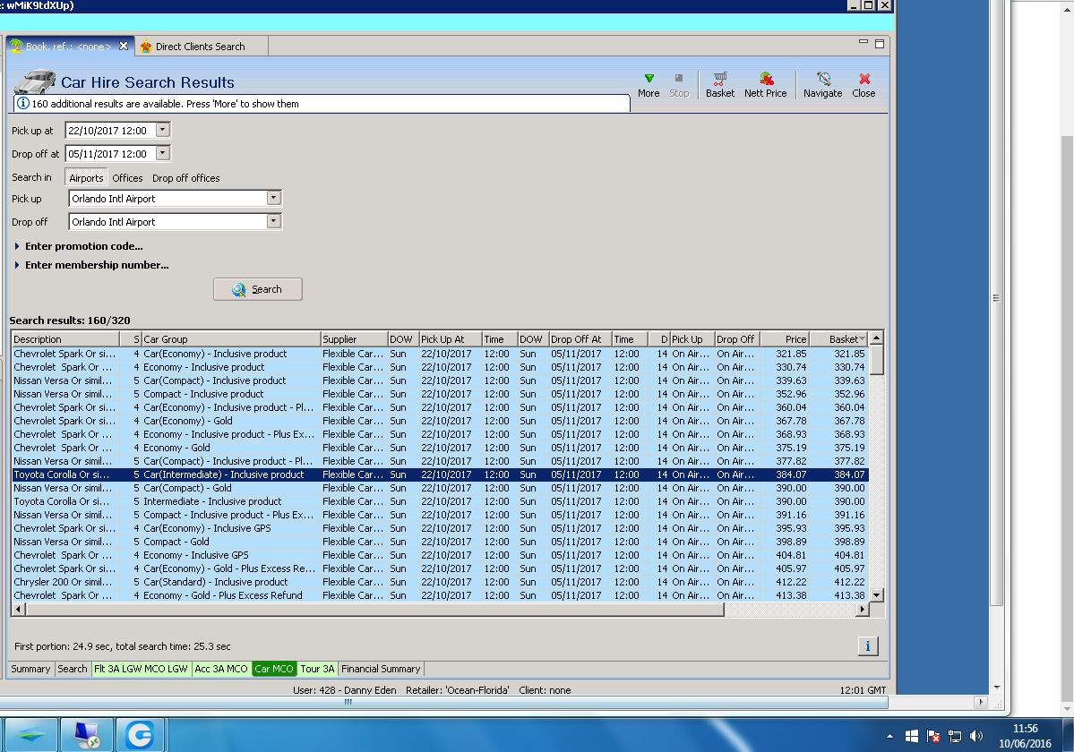Open the remote desktop taskbar icon
This screenshot has width=1074, height=752.
[x=86, y=735]
